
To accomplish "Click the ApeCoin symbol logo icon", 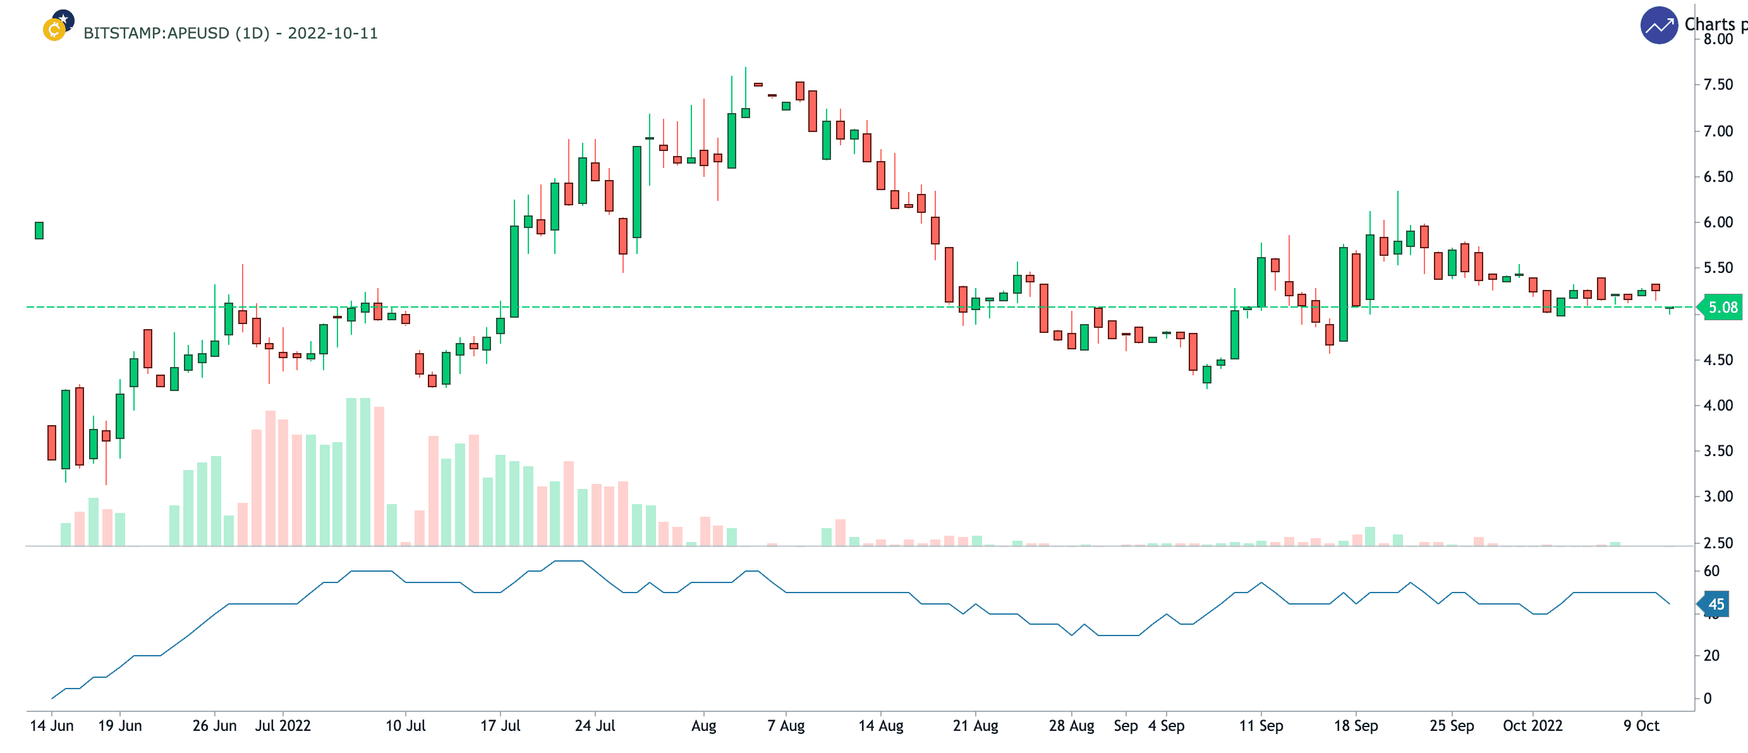I will (x=58, y=26).
